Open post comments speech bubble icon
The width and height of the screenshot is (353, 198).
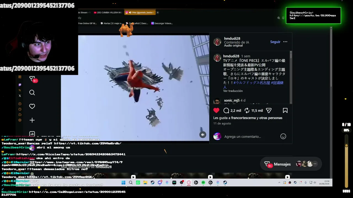coord(226,111)
